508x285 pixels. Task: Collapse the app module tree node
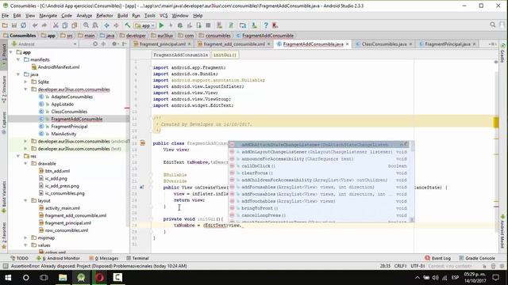[x=11, y=52]
